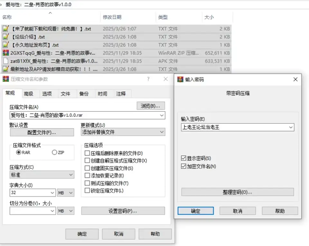Click 取消 in the 压缩文件名和参数 dialog

119,234
